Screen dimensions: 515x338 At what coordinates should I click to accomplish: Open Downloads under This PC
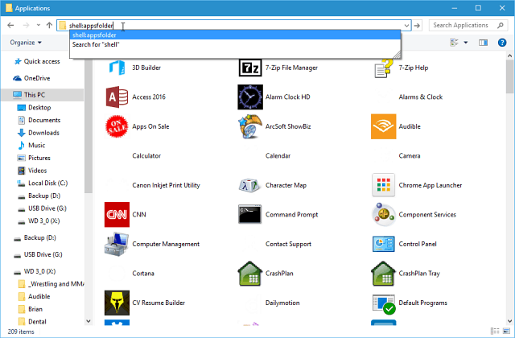coord(39,133)
